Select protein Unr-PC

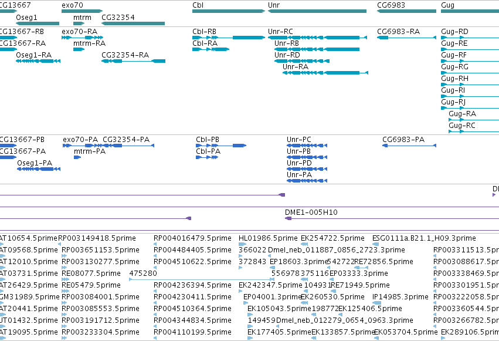click(307, 146)
